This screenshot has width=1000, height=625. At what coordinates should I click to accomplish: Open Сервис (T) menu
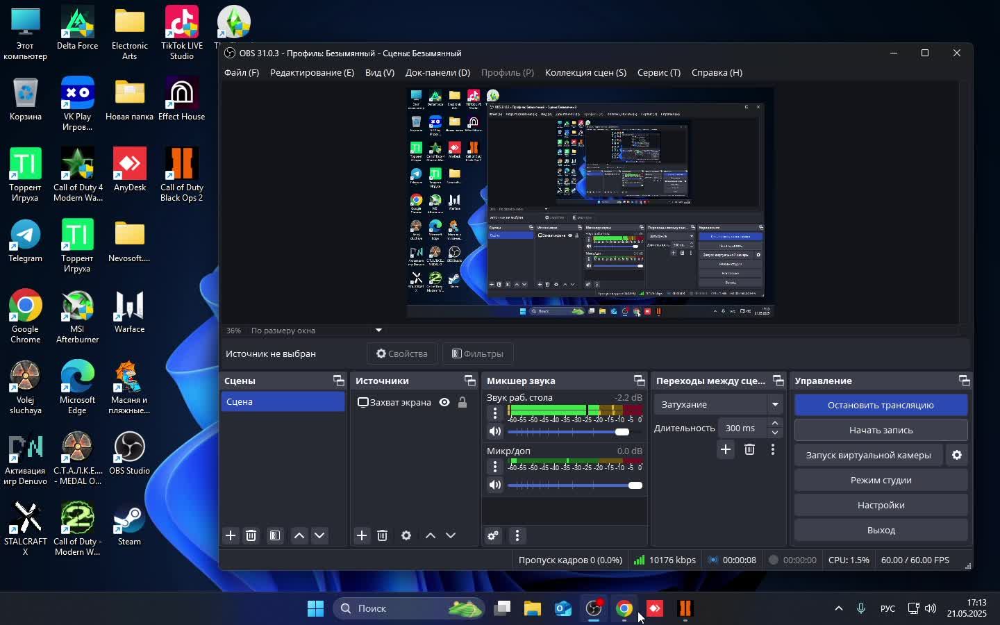tap(659, 72)
